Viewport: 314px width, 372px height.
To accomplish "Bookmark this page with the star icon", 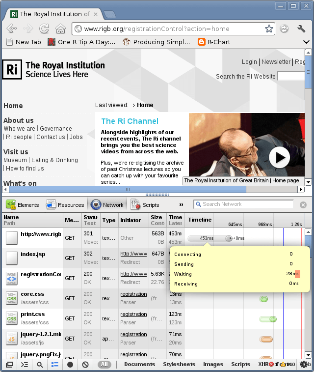I will (269, 29).
